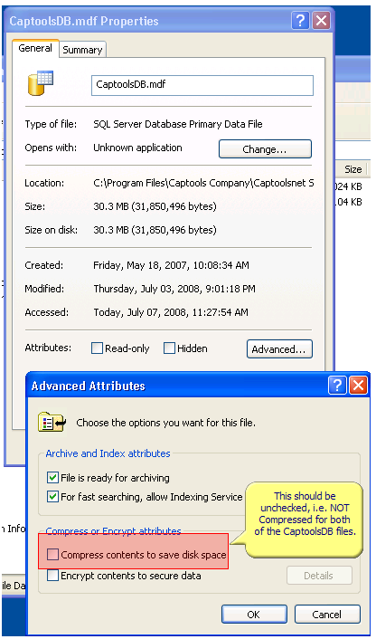Screen dimensions: 376x639
Task: Click the Advanced Attributes options list icon
Action: pyautogui.click(x=52, y=422)
